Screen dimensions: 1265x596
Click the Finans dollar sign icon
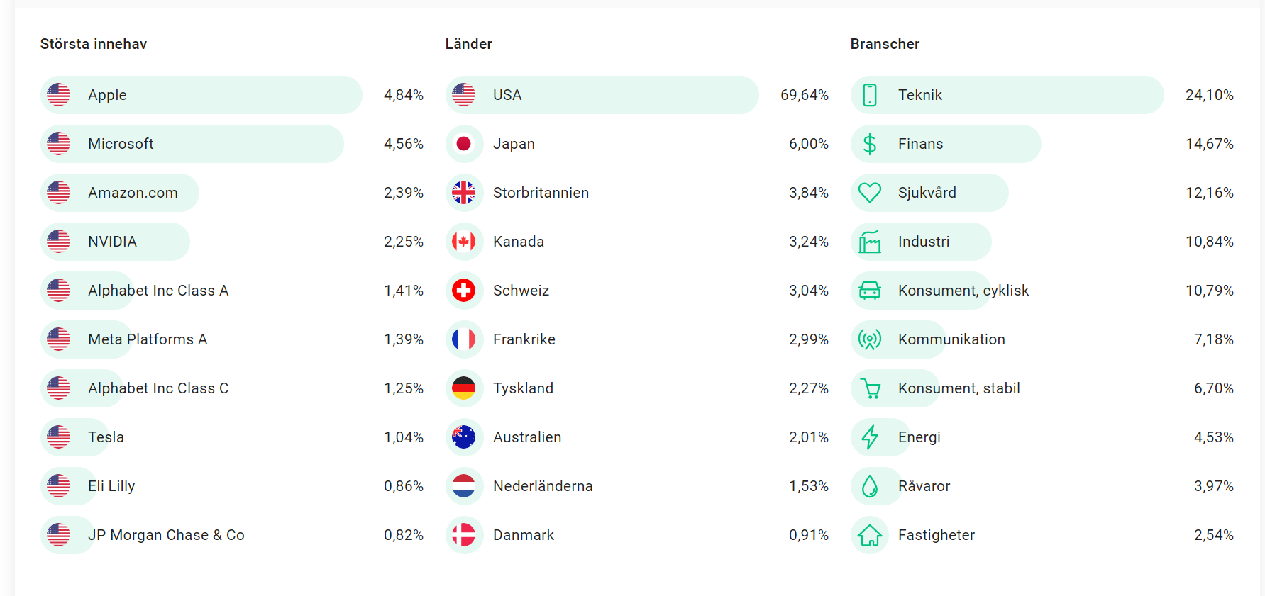click(869, 144)
